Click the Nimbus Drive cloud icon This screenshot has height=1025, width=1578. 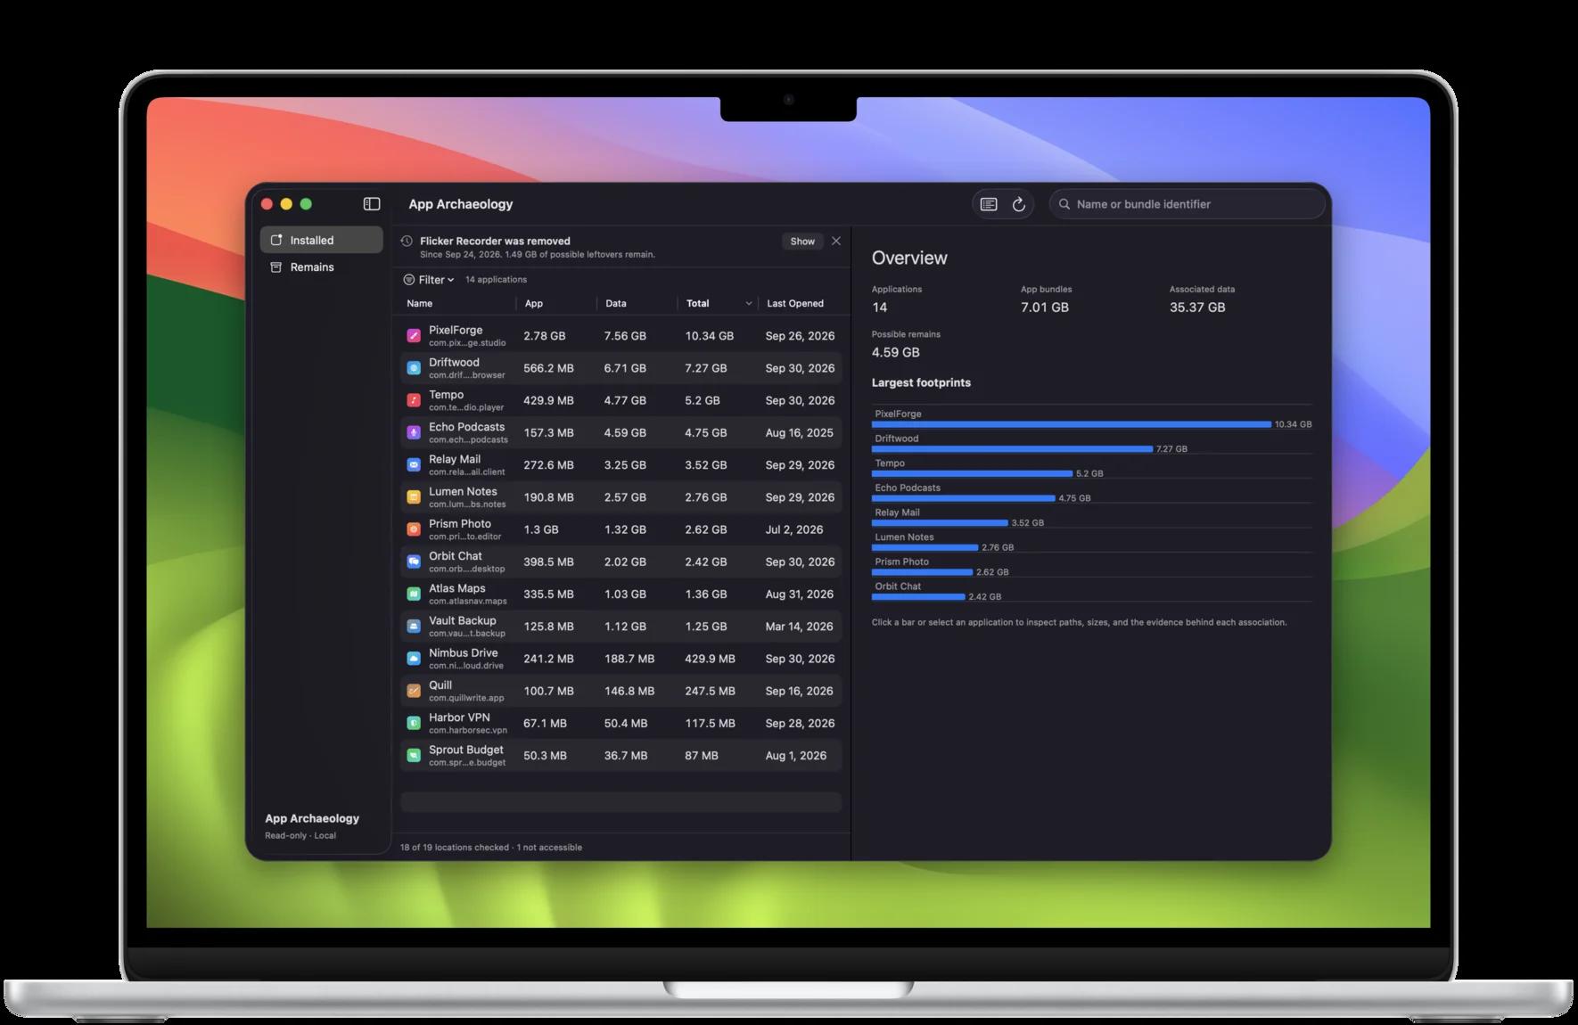(414, 659)
